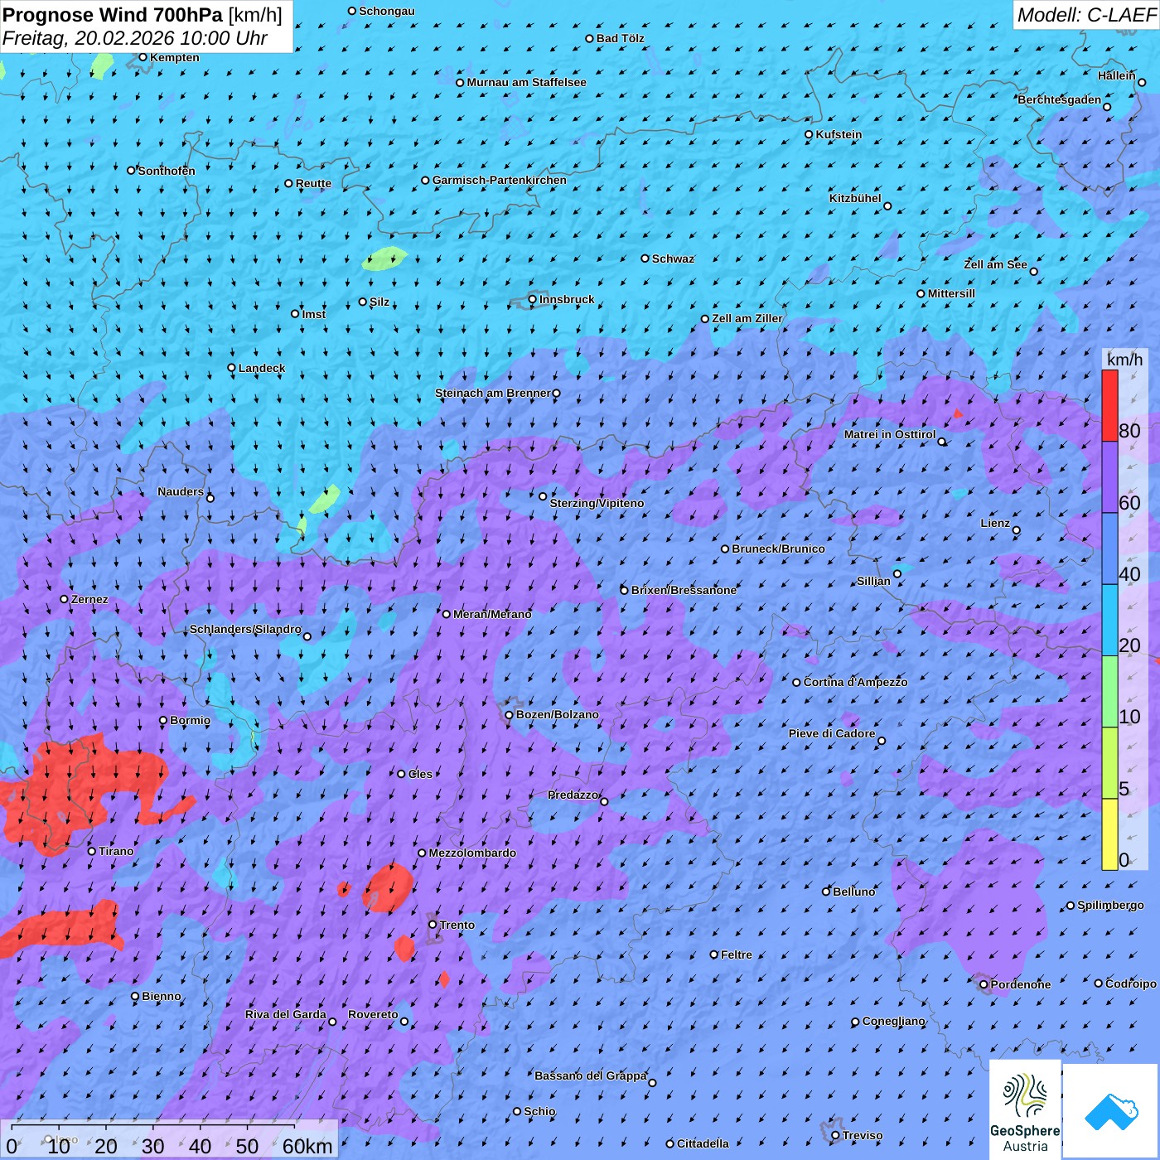Click the Schio city marker
Image resolution: width=1160 pixels, height=1160 pixels.
517,1111
